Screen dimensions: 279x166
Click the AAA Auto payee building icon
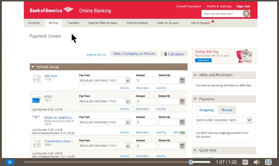click(37, 78)
